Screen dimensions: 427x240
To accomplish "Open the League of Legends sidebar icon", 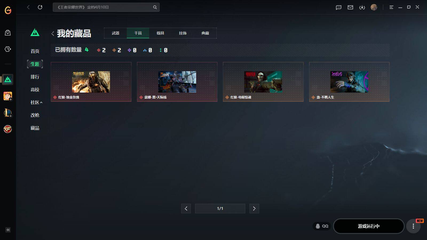I will pos(8,113).
